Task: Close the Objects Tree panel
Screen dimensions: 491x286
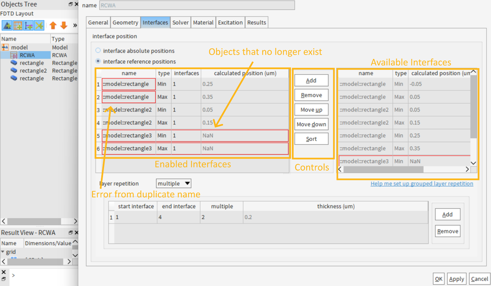Action: [x=76, y=4]
